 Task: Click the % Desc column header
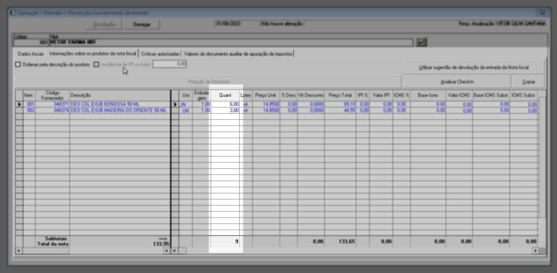[x=289, y=95]
